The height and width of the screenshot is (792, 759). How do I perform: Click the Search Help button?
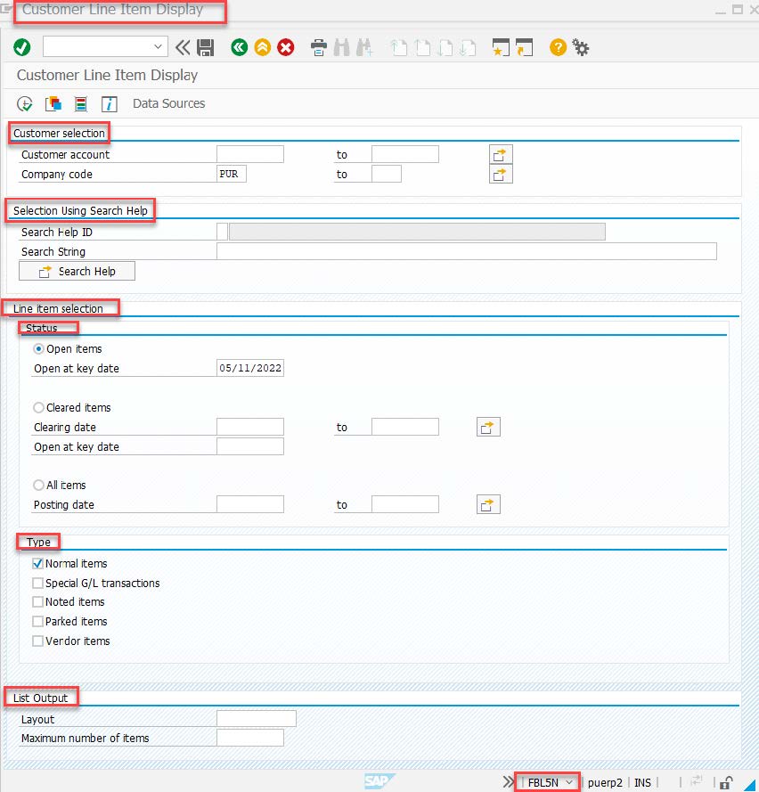[77, 271]
